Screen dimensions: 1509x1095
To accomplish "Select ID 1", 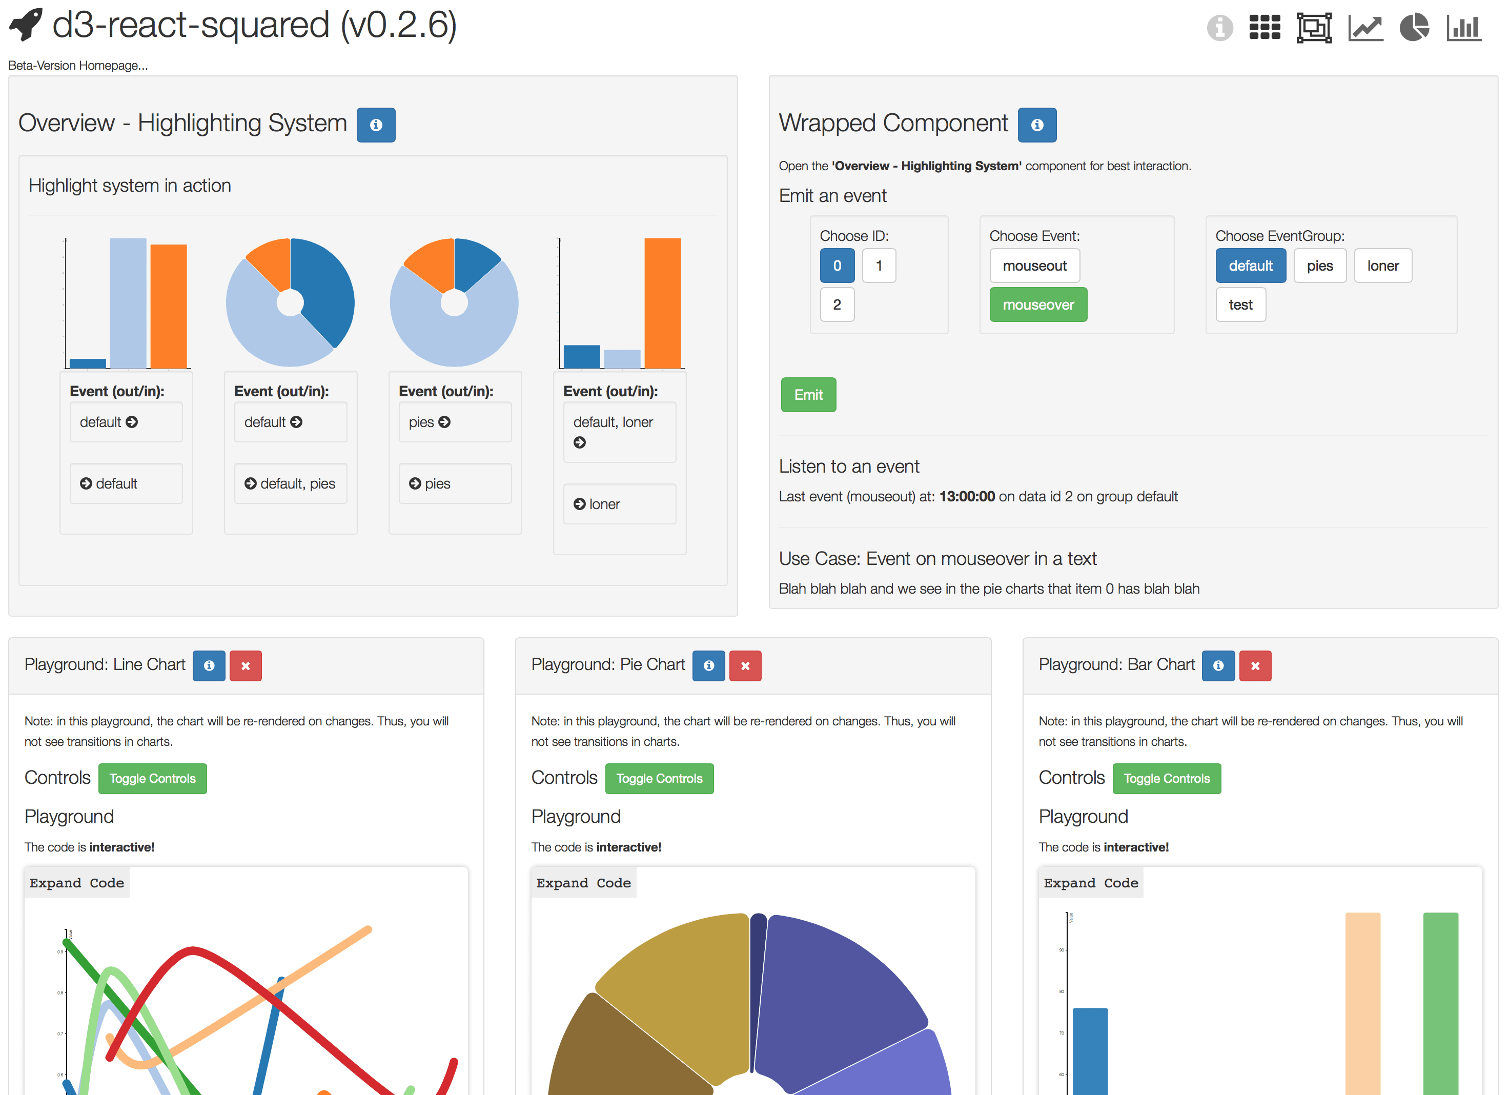I will 879,266.
